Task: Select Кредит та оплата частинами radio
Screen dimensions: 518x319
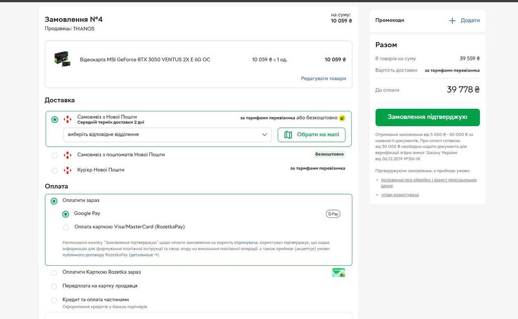Action: click(54, 300)
